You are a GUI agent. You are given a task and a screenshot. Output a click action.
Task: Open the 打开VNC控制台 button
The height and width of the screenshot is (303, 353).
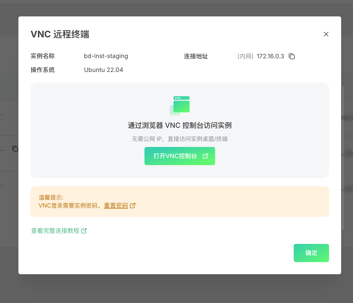click(x=180, y=156)
